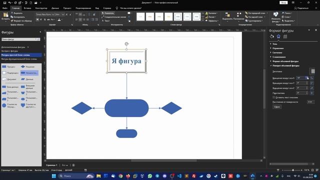This screenshot has height=180, width=320.
Task: Toggle underline formatting
Action: 44,19
